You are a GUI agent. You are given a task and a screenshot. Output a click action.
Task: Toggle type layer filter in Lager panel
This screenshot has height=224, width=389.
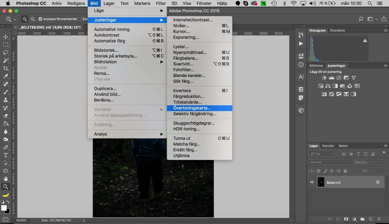coord(358,154)
